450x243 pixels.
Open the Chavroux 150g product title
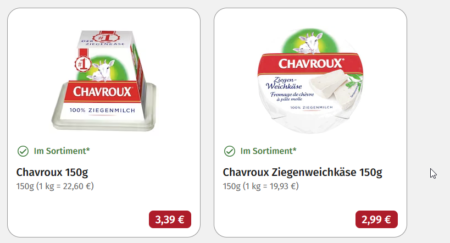click(52, 172)
